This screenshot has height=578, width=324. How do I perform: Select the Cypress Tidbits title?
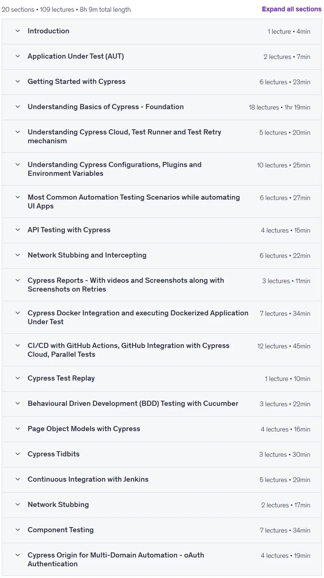[x=53, y=454]
